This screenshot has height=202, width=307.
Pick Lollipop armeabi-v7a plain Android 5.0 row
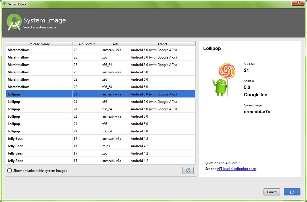tap(101, 116)
